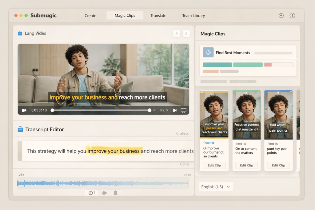Click Edit Clip under Focus on content
The height and width of the screenshot is (210, 315).
tap(246, 165)
